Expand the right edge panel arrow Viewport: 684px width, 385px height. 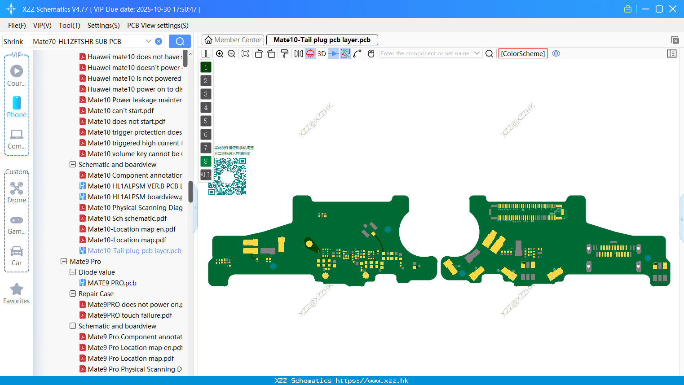[x=682, y=219]
